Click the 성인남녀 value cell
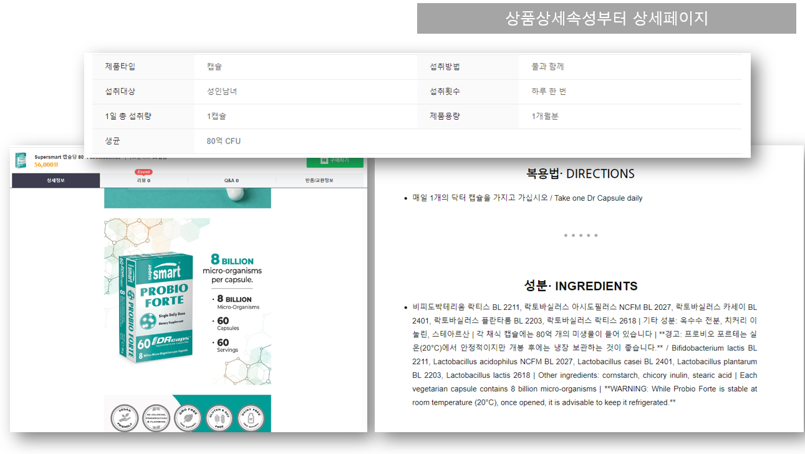This screenshot has width=805, height=454. (x=306, y=92)
